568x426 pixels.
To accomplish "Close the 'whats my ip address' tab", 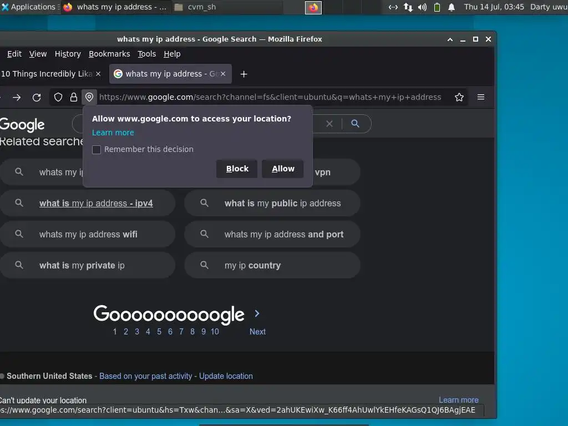I will click(223, 74).
